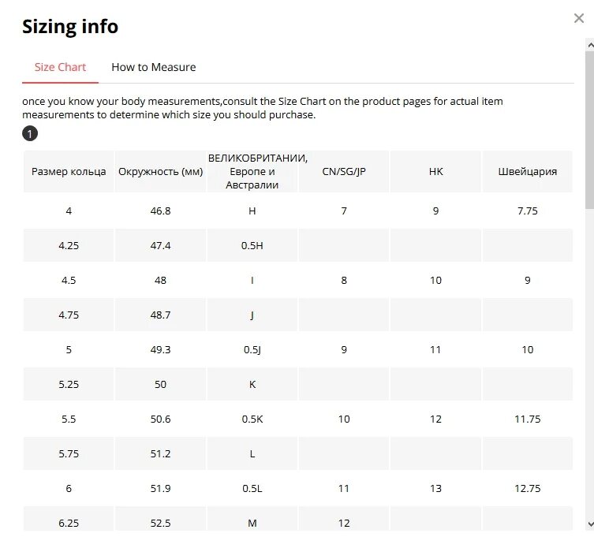The width and height of the screenshot is (594, 548).
Task: Open the How to Measure tab
Action: pos(153,67)
